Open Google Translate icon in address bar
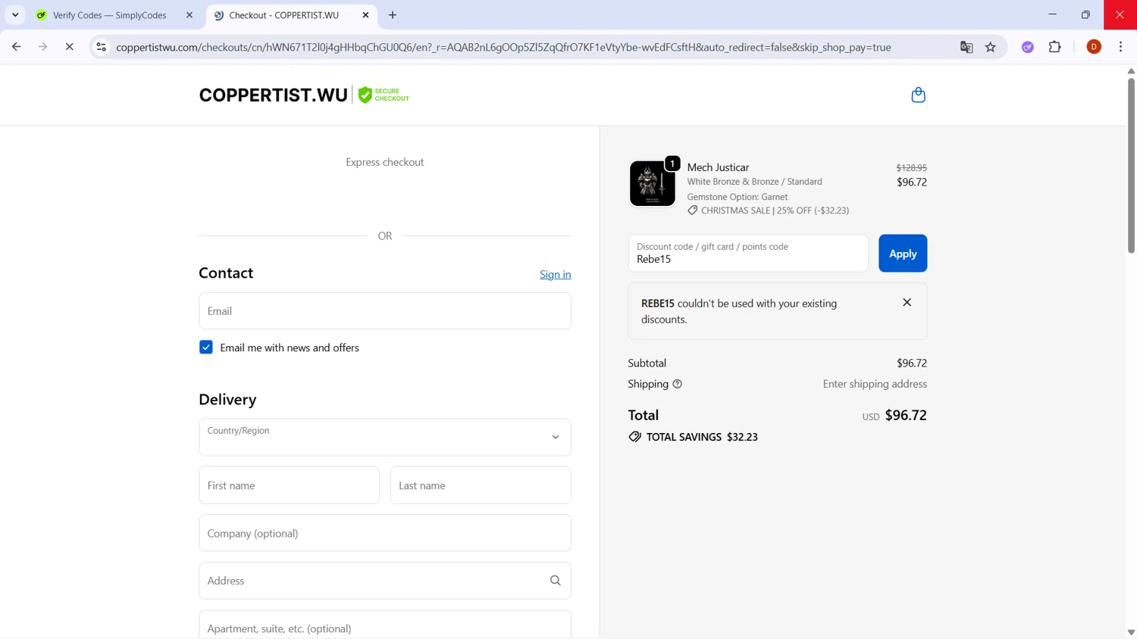The height and width of the screenshot is (639, 1137). (x=966, y=47)
